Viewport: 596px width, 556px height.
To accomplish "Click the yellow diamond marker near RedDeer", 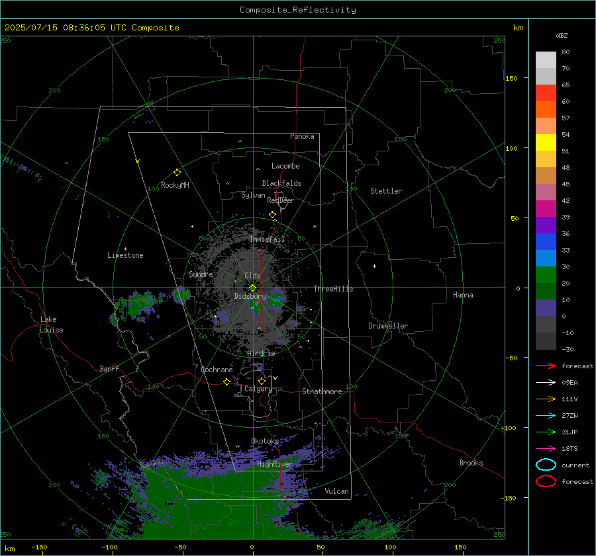I will point(272,215).
